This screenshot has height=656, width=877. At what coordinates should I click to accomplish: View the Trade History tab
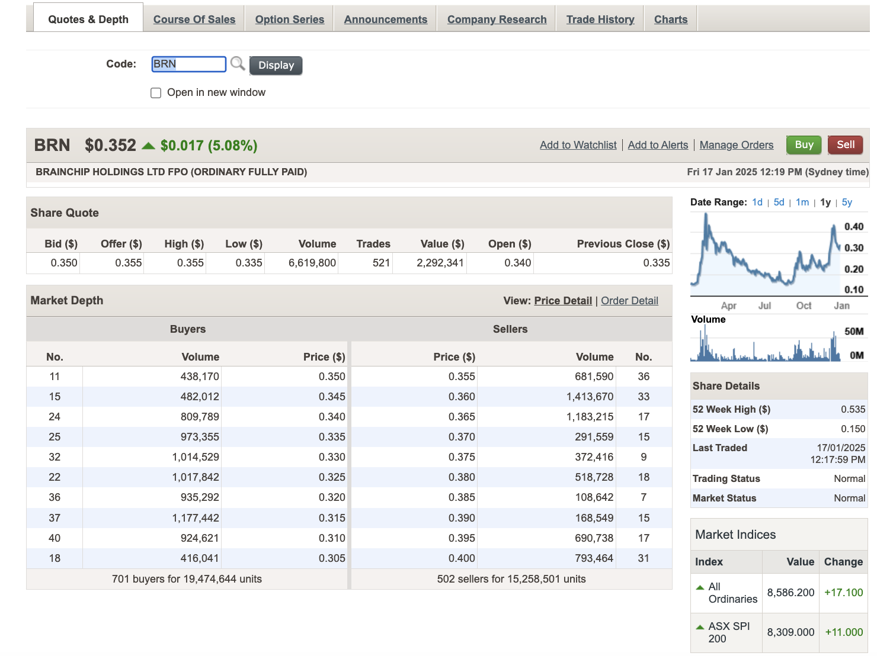[x=600, y=20]
